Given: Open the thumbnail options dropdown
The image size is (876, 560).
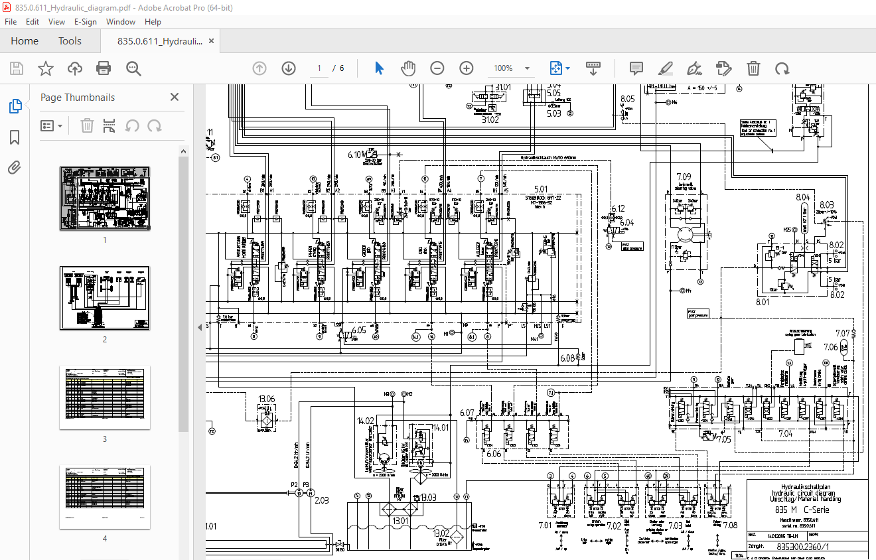Looking at the screenshot, I should point(51,125).
